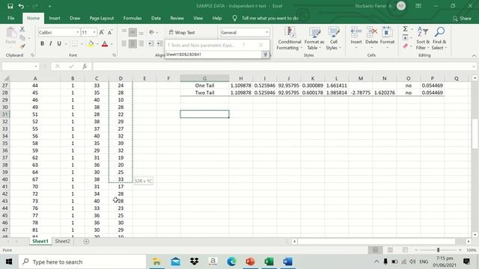Add a new sheet with plus button

(x=86, y=241)
